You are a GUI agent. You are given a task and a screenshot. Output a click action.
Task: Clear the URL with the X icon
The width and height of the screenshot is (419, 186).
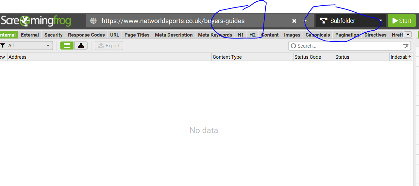294,21
